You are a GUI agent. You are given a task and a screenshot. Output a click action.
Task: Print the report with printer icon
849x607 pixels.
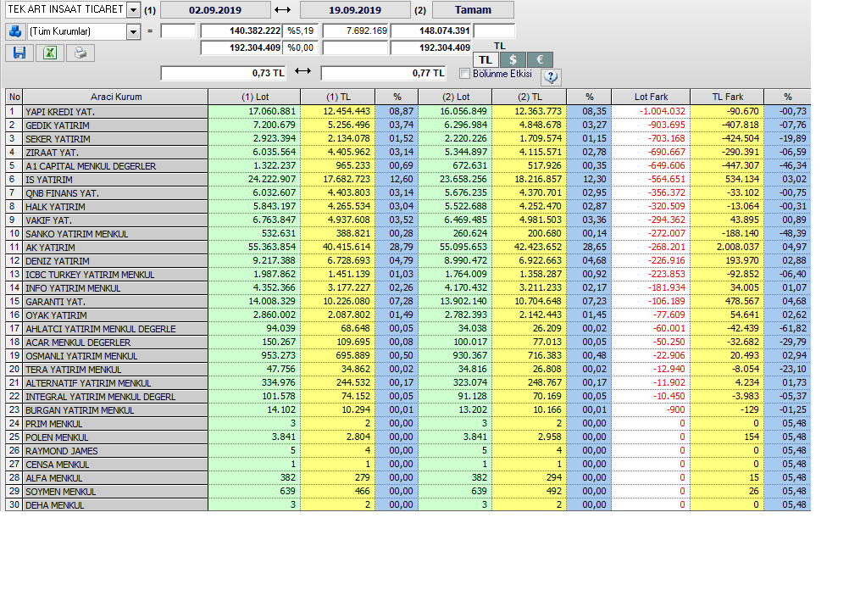coord(80,53)
